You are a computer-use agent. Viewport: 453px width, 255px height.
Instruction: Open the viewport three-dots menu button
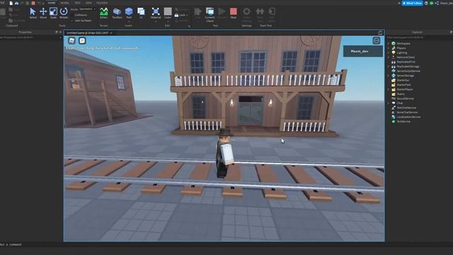point(376,41)
